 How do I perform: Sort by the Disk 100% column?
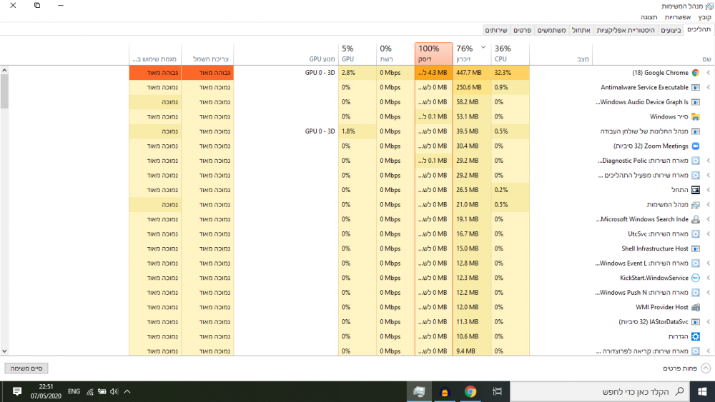coord(433,54)
